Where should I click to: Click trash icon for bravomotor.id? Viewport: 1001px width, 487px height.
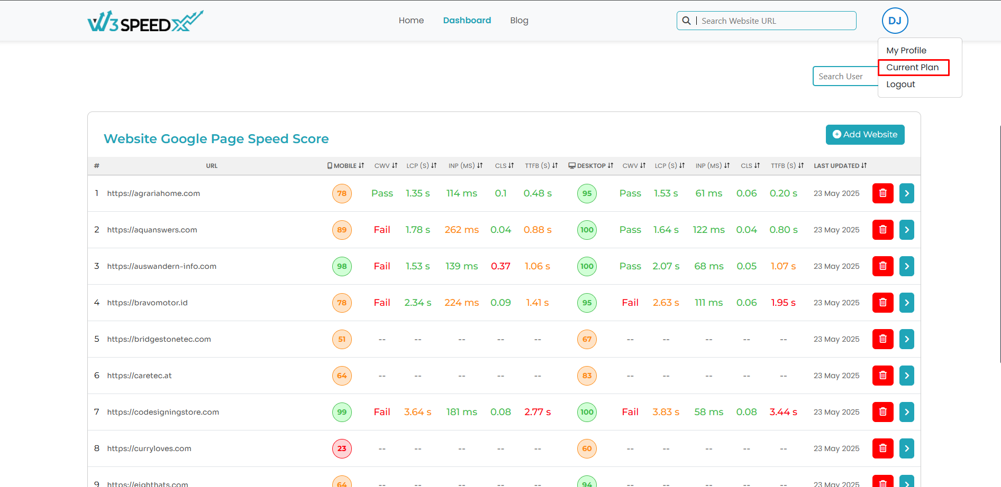coord(882,303)
